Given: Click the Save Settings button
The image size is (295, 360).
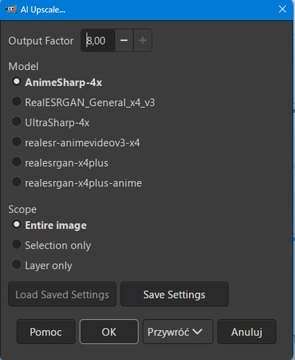Looking at the screenshot, I should [x=175, y=294].
